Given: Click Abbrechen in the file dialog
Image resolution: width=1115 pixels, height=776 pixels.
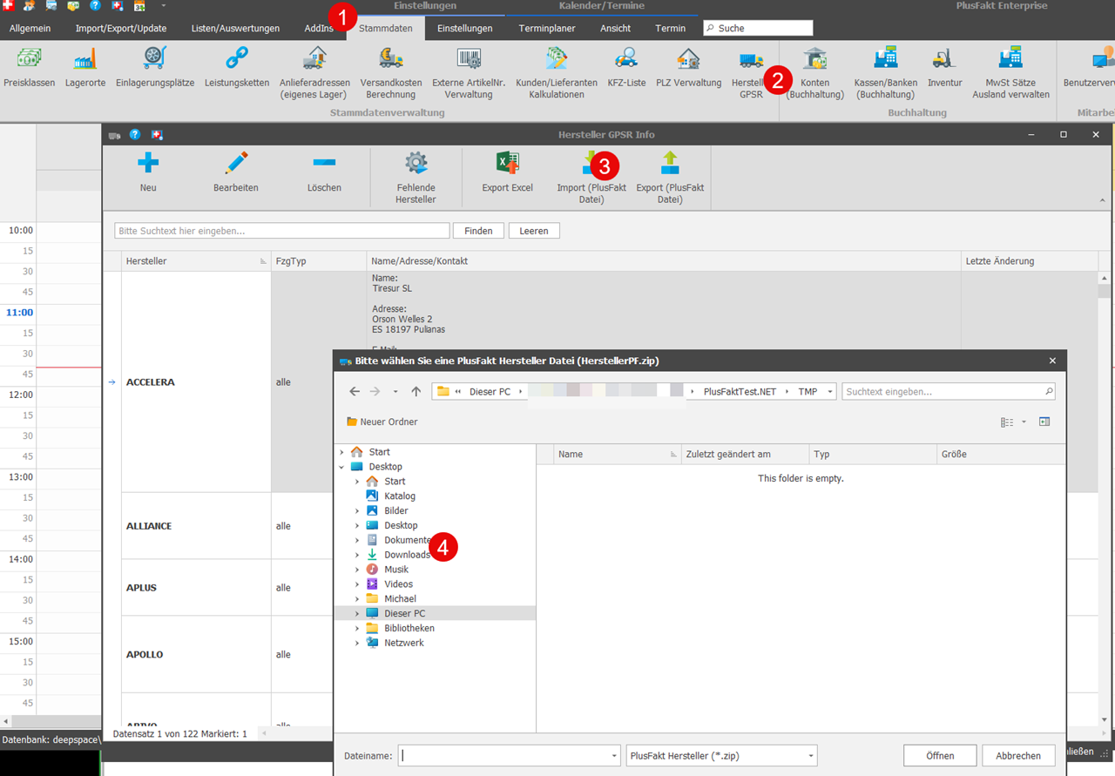Looking at the screenshot, I should pyautogui.click(x=1018, y=756).
